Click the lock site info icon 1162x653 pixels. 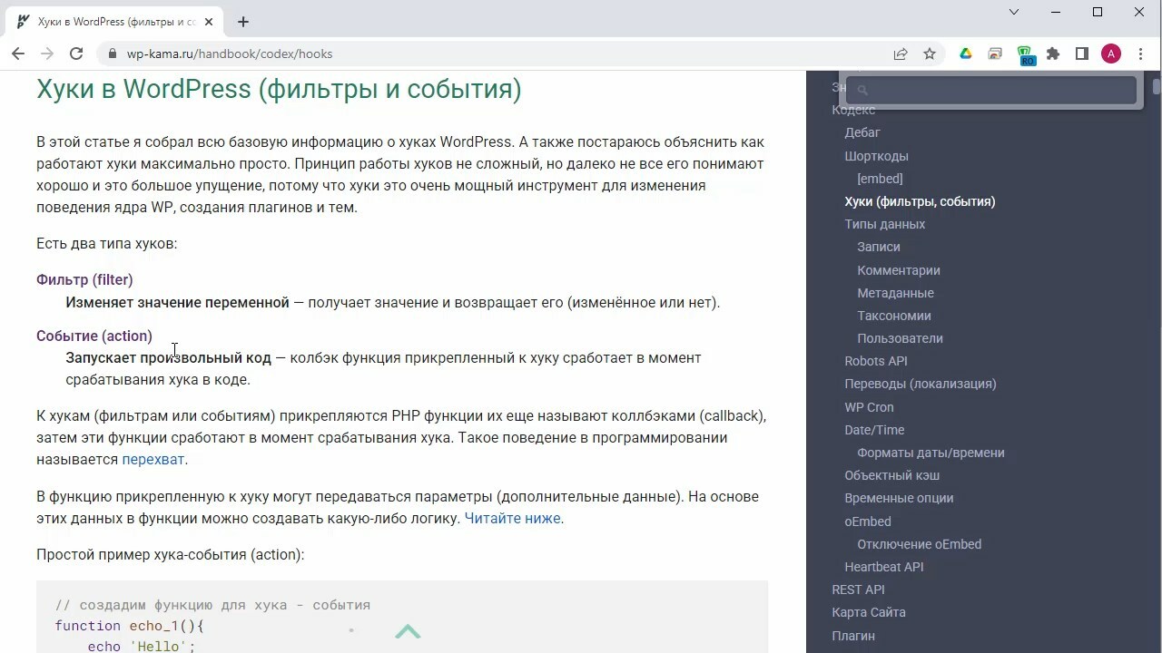[113, 54]
